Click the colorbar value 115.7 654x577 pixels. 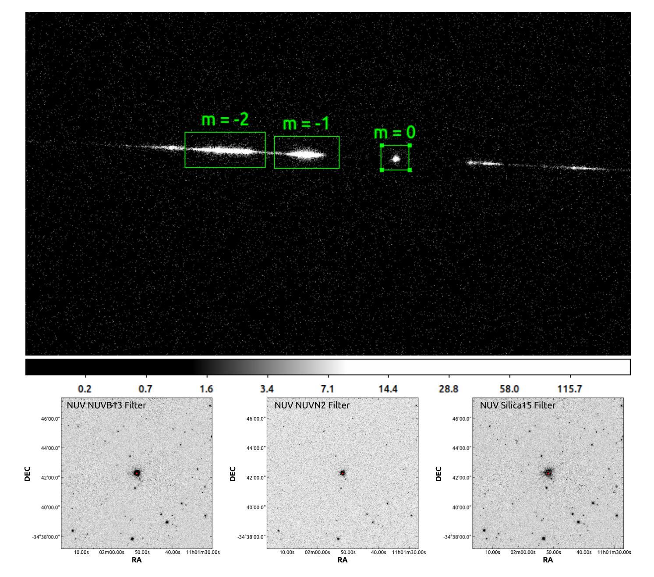570,389
